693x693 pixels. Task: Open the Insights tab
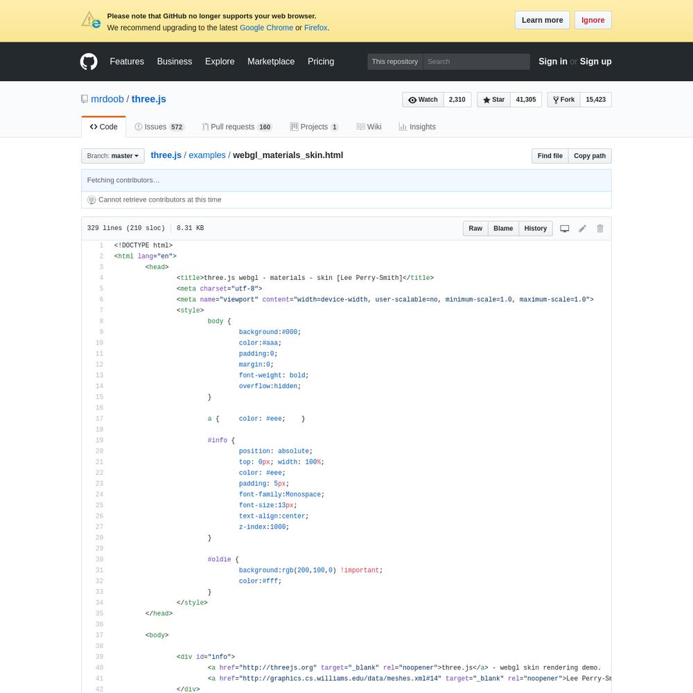[417, 127]
